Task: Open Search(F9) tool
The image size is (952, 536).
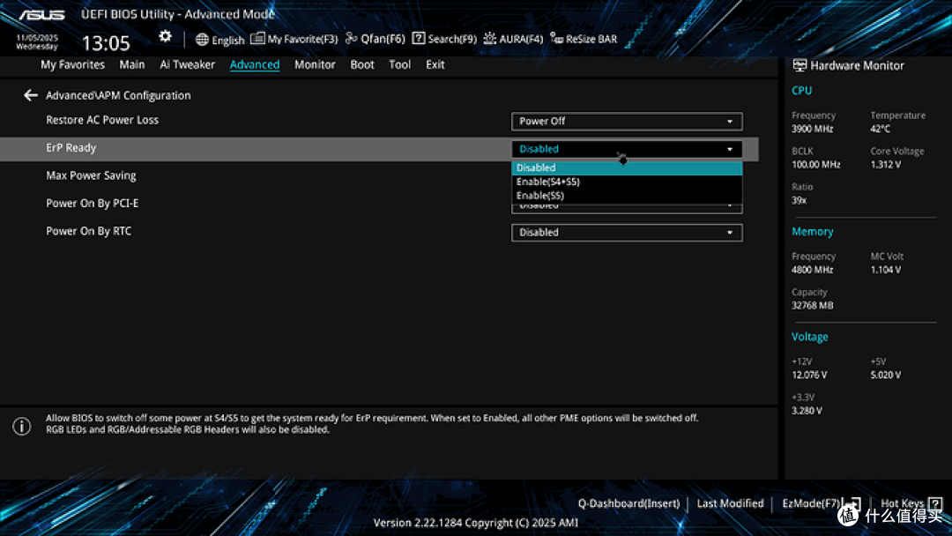Action: (x=444, y=39)
